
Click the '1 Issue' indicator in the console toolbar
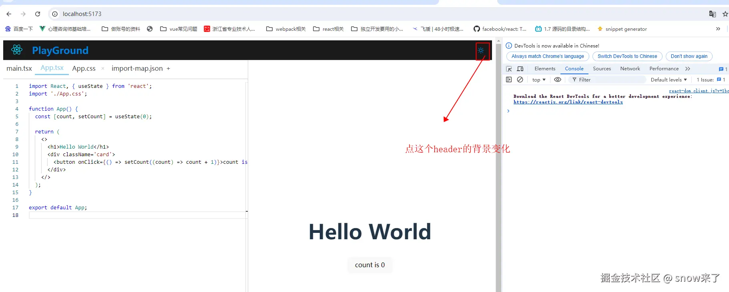(711, 80)
